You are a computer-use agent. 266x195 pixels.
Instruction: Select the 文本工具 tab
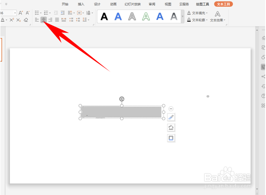click(223, 4)
